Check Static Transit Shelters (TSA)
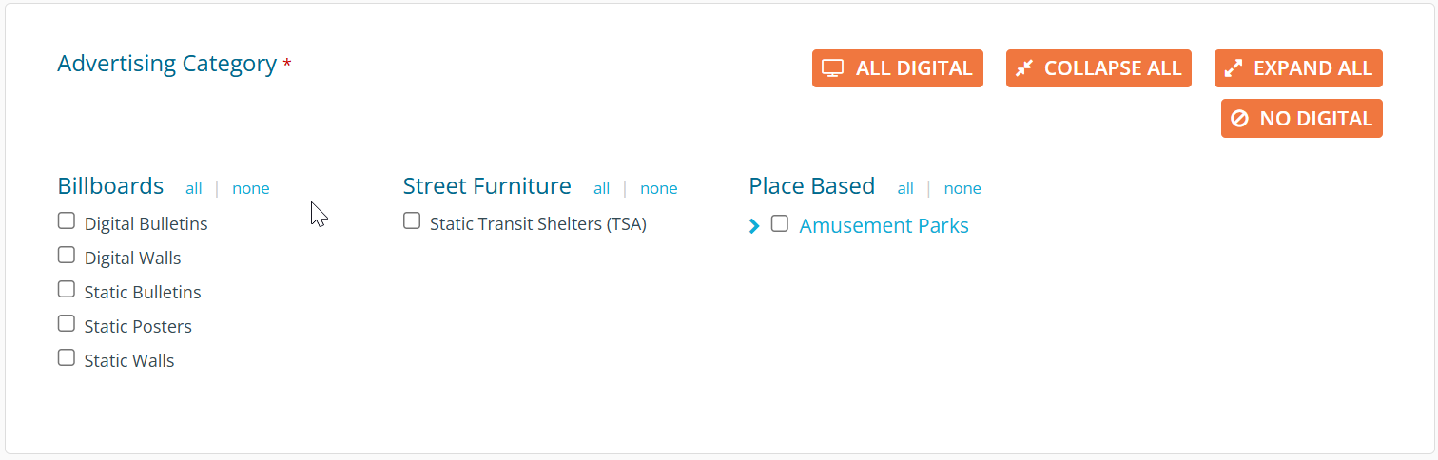The image size is (1438, 460). pyautogui.click(x=412, y=221)
